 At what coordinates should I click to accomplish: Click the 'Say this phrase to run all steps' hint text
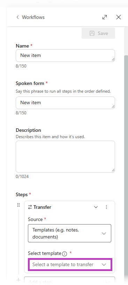[x=63, y=91]
